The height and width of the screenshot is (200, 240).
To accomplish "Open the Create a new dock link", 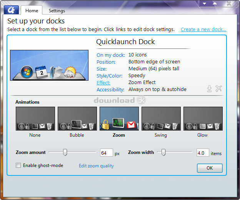I will 203,30.
